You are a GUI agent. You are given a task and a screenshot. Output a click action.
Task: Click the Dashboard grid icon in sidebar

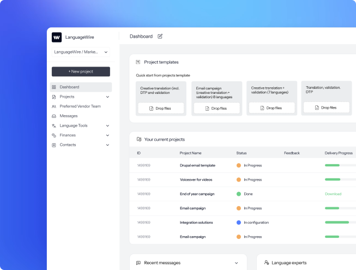pos(54,87)
